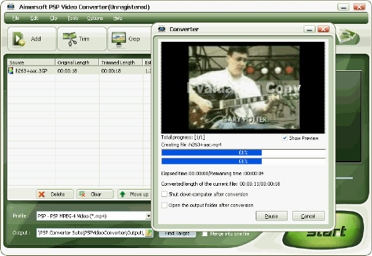
Task: Select the h263+aac.3GP file row
Action: pos(79,70)
